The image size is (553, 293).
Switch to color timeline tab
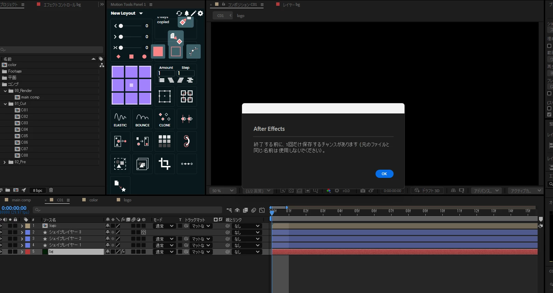[94, 200]
